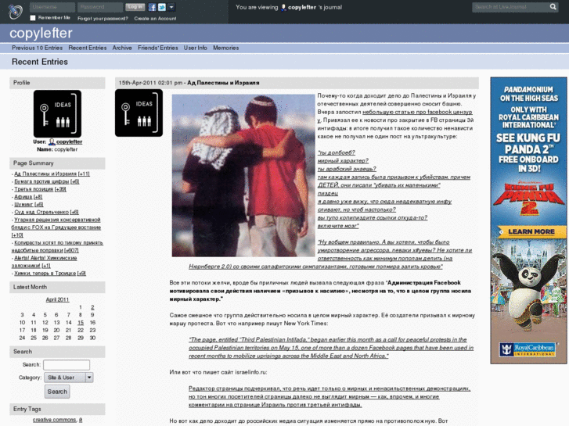Screen dimensions: 569x426
Task: Open more login options dropdown arrow
Action: click(171, 7)
